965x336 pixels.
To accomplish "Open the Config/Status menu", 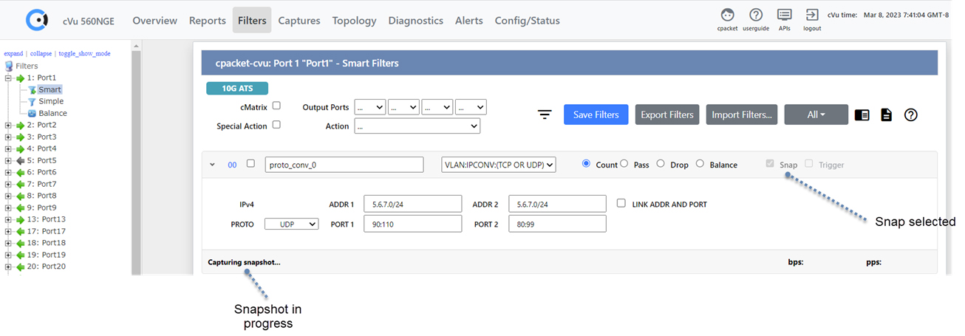I will click(528, 20).
